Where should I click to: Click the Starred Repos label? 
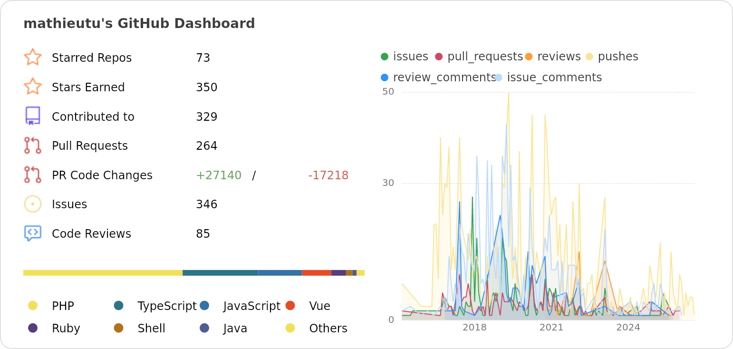coord(92,58)
